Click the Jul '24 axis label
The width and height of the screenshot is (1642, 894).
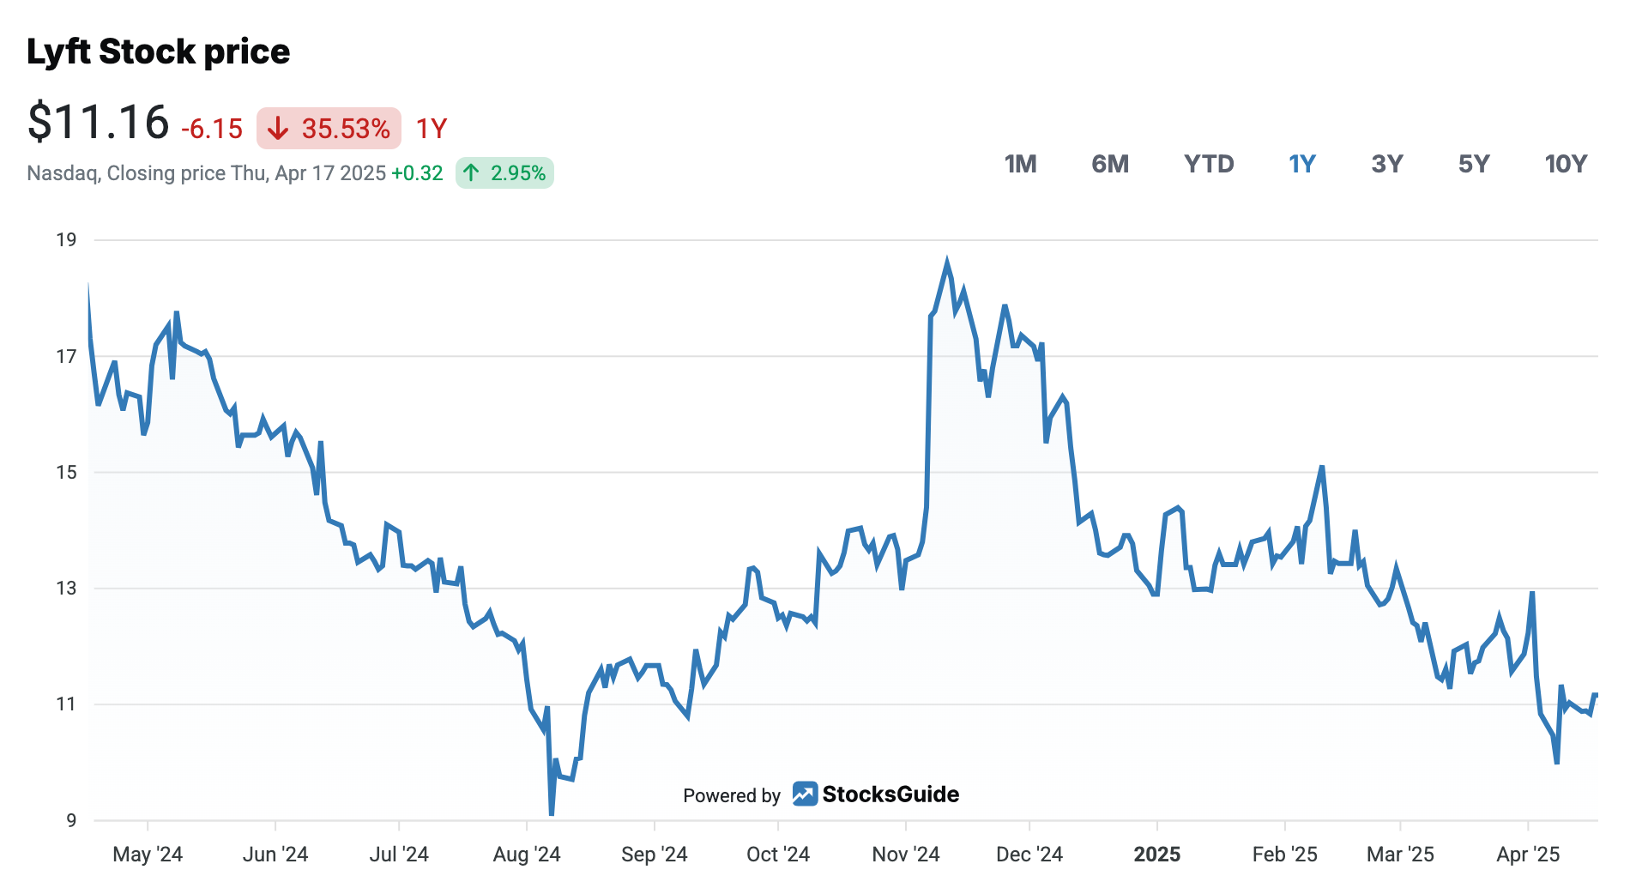[x=399, y=855]
